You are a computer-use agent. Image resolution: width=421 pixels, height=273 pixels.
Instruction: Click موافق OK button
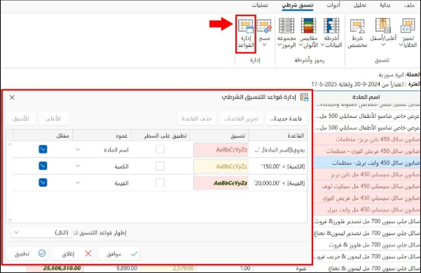(x=119, y=253)
